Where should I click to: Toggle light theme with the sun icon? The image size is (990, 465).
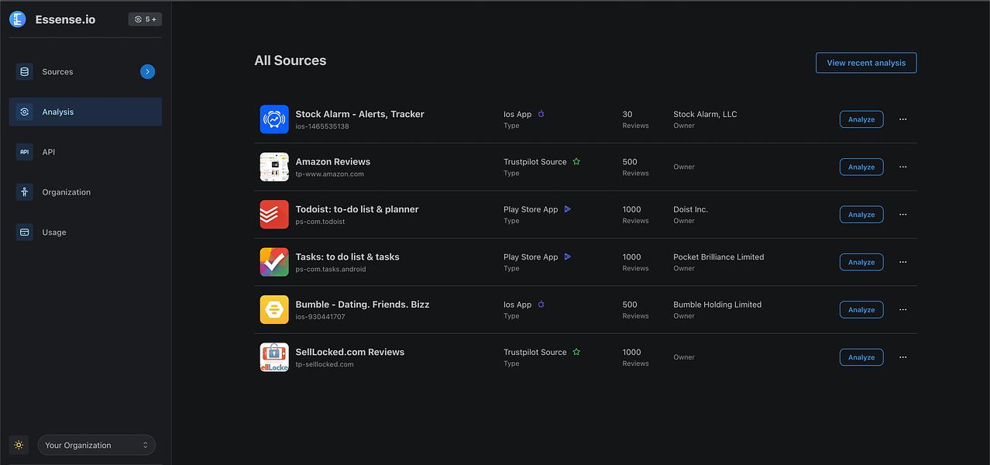pyautogui.click(x=19, y=445)
